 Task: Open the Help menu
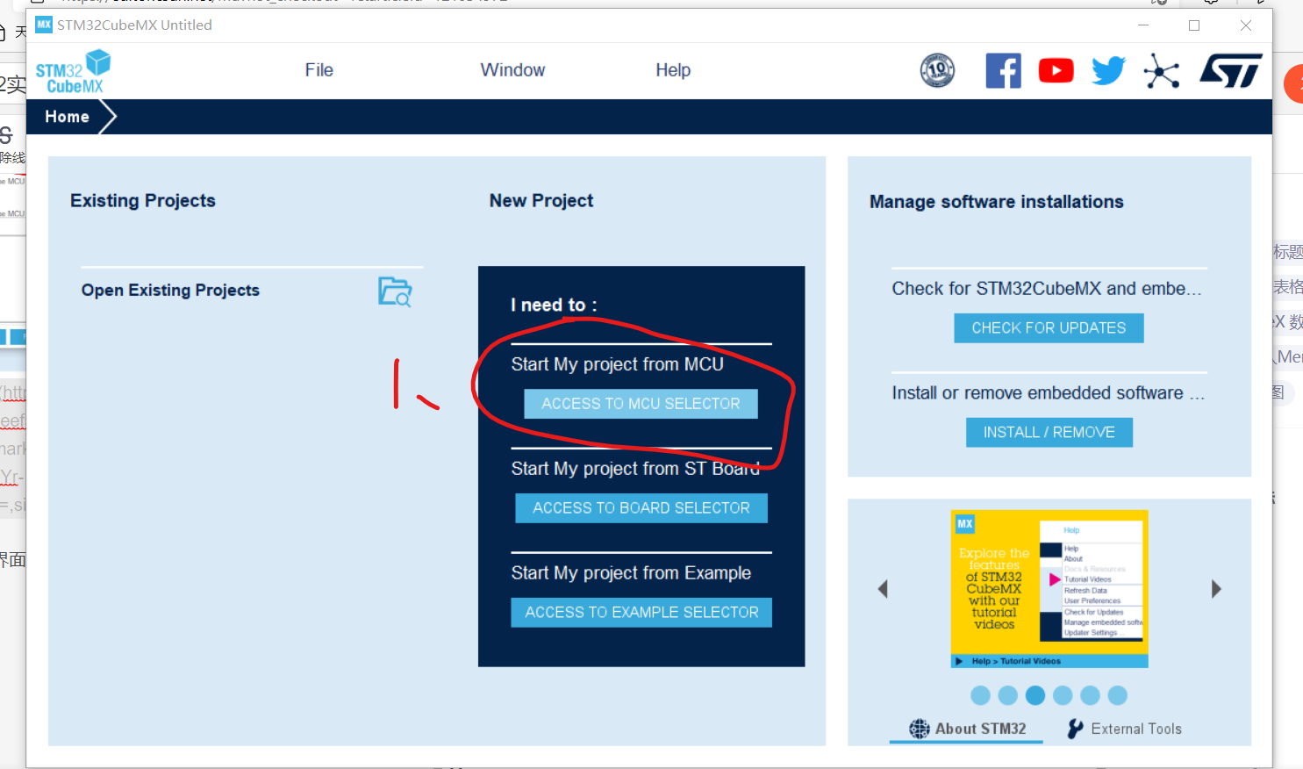click(673, 70)
